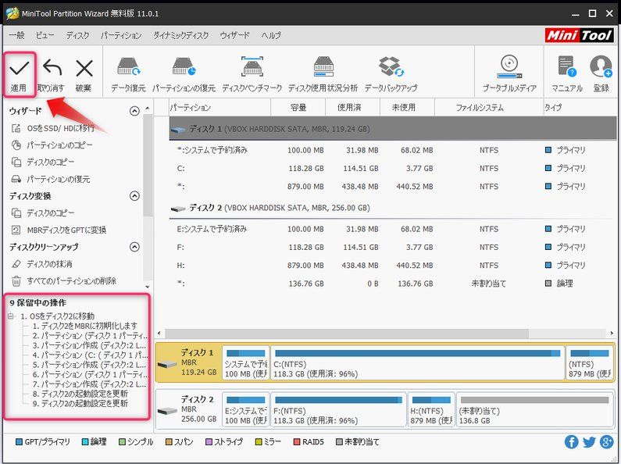Launch パーティションの復元 from the toolbar

coord(184,74)
